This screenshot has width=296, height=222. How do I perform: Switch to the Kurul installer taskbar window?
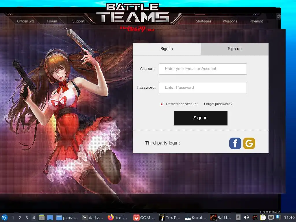[x=196, y=217]
